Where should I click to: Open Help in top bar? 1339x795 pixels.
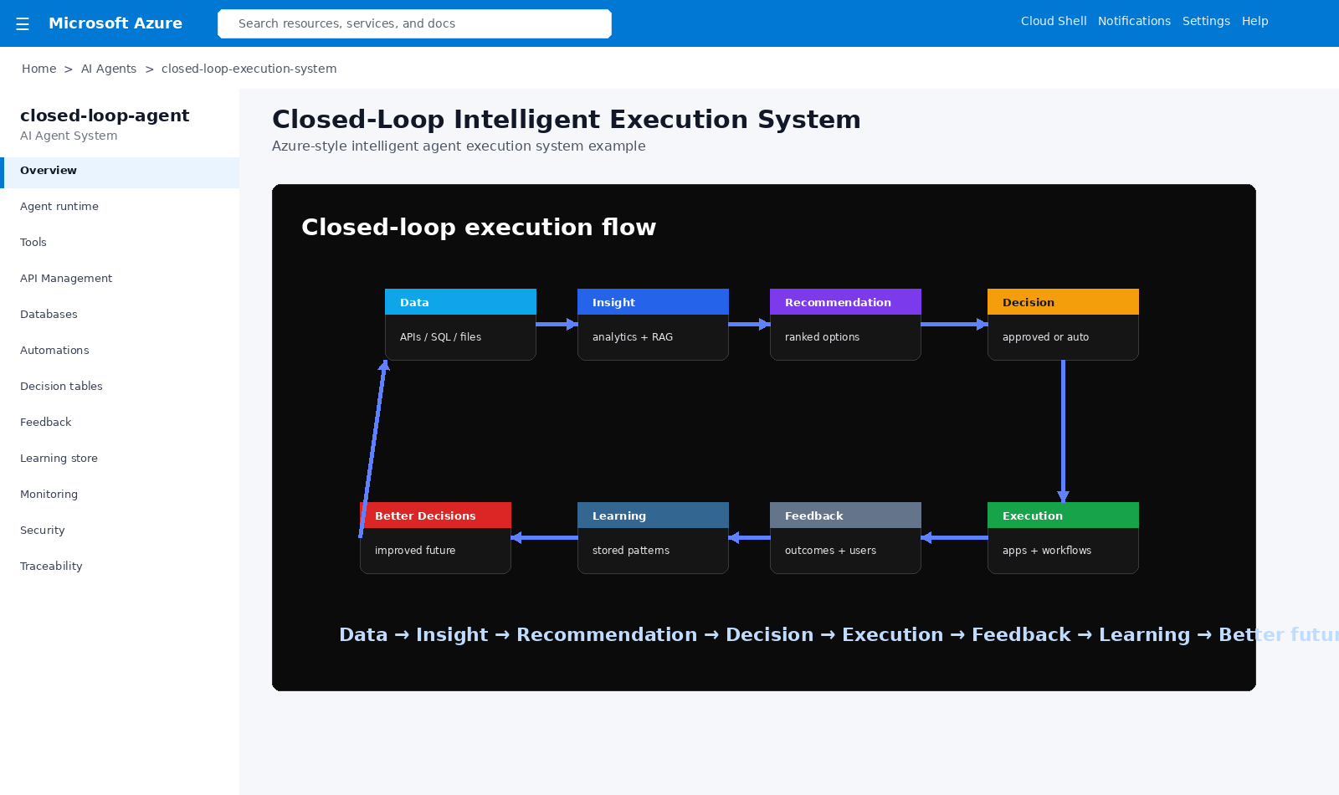[1254, 21]
